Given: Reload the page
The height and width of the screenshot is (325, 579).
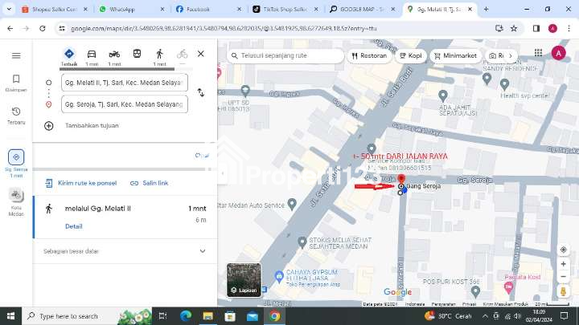Looking at the screenshot, I should [x=43, y=28].
